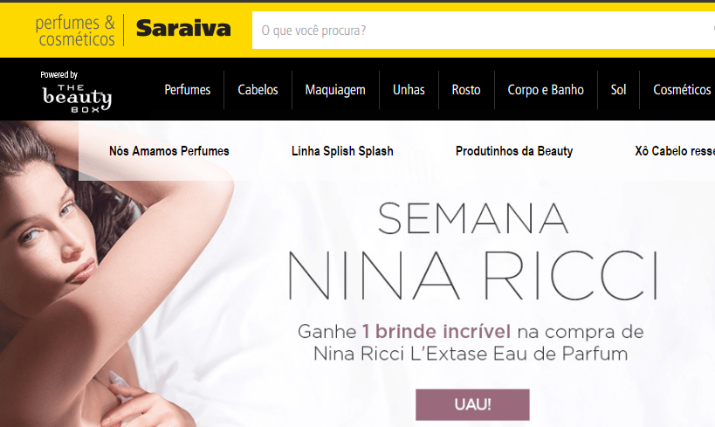The image size is (715, 427).
Task: Open the Sol category
Action: pos(618,90)
